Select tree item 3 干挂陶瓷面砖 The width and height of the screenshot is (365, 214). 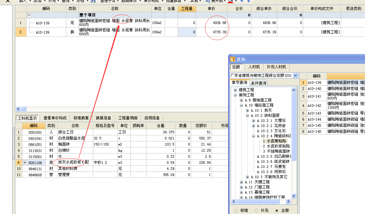click(276, 151)
